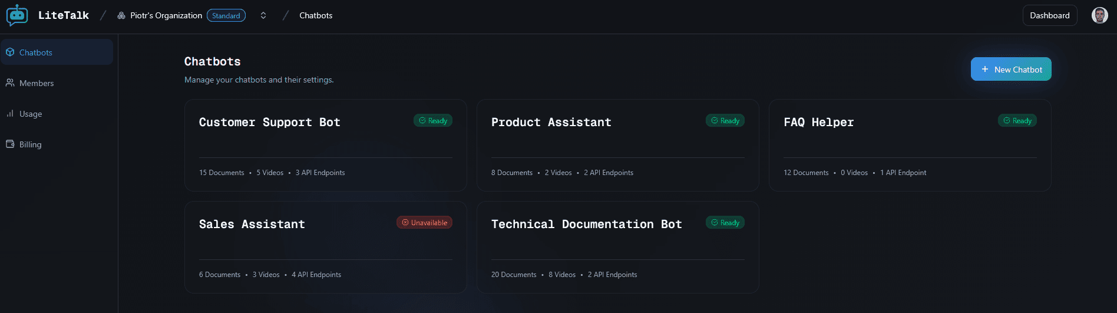
Task: Click Ready status on Customer Support Bot
Action: [x=433, y=120]
